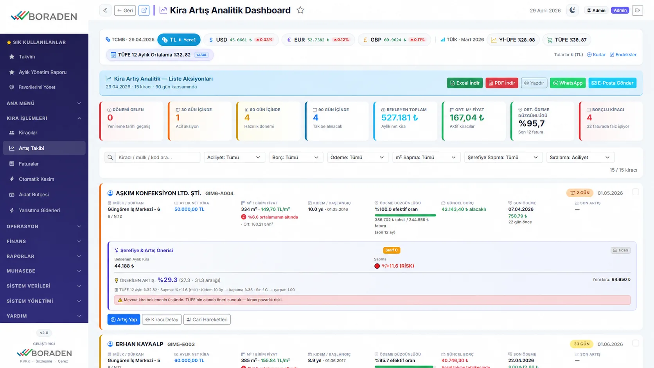Open the Aciliyet filter dropdown
The width and height of the screenshot is (654, 368).
click(x=234, y=157)
